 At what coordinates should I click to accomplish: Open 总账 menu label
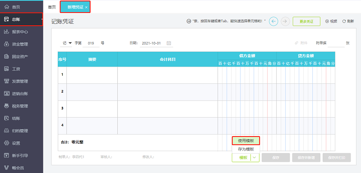16,19
